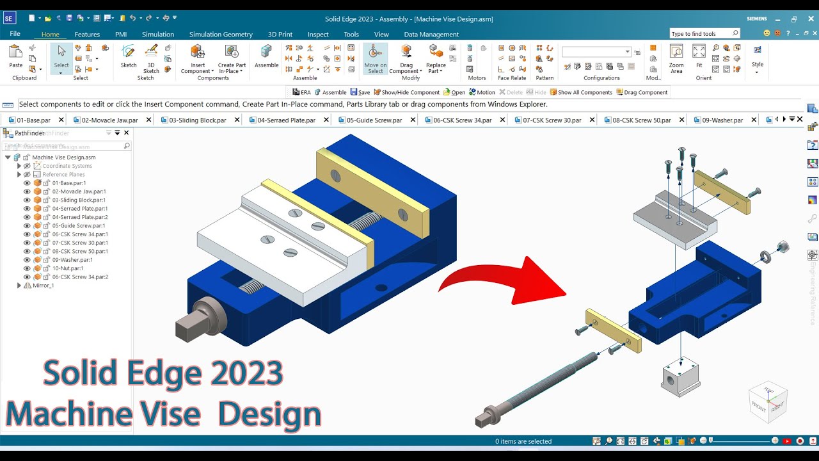Launch the Assemble command
Image resolution: width=819 pixels, height=461 pixels.
[x=266, y=56]
